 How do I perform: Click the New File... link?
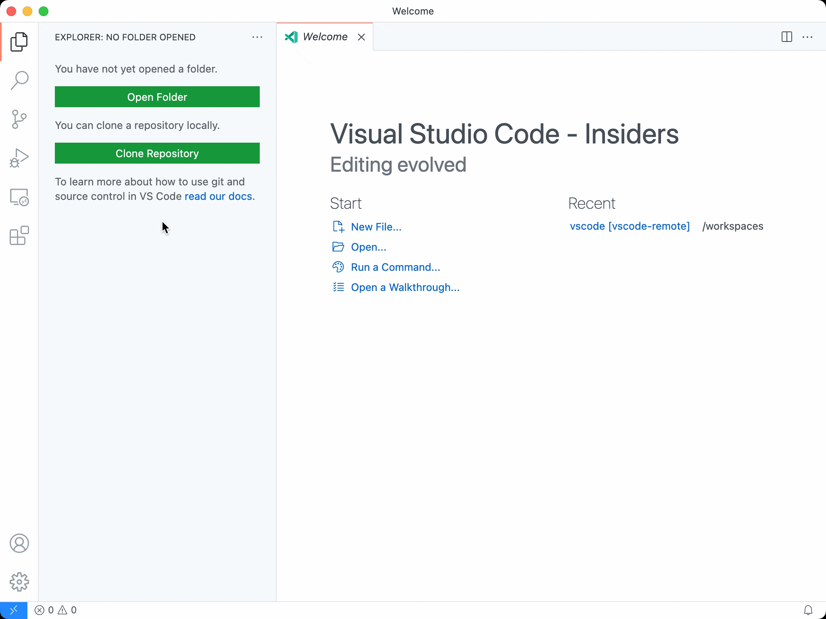click(376, 227)
